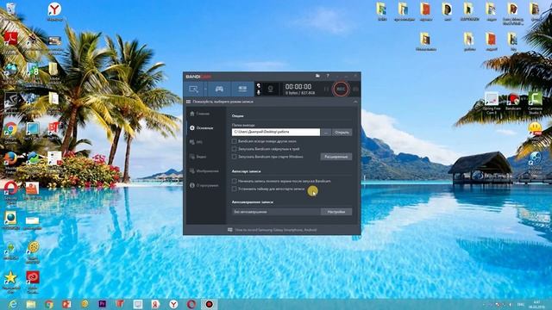552x310 pixels.
Task: Take screenshot with the camera icon
Action: [x=355, y=90]
